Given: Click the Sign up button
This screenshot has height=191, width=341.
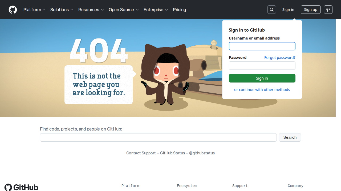Looking at the screenshot, I should coord(311,10).
